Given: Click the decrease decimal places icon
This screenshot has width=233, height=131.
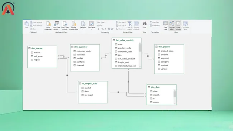Looking at the screenshot, I should tap(112, 29).
